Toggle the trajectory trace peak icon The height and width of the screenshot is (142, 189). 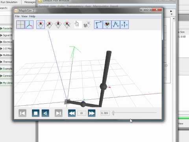click(116, 24)
